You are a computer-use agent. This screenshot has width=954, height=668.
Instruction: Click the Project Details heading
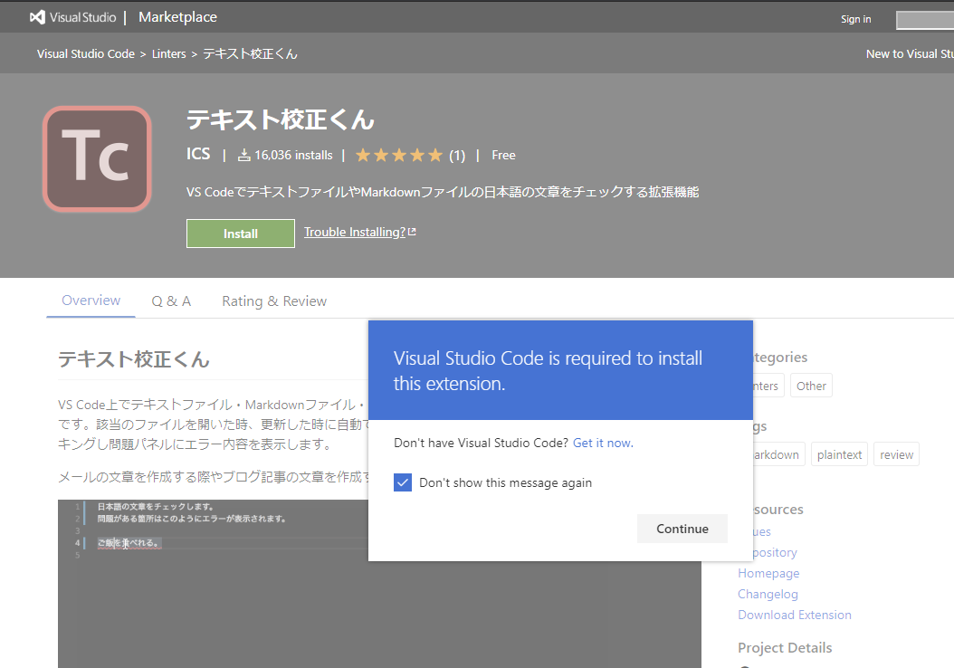tap(785, 647)
